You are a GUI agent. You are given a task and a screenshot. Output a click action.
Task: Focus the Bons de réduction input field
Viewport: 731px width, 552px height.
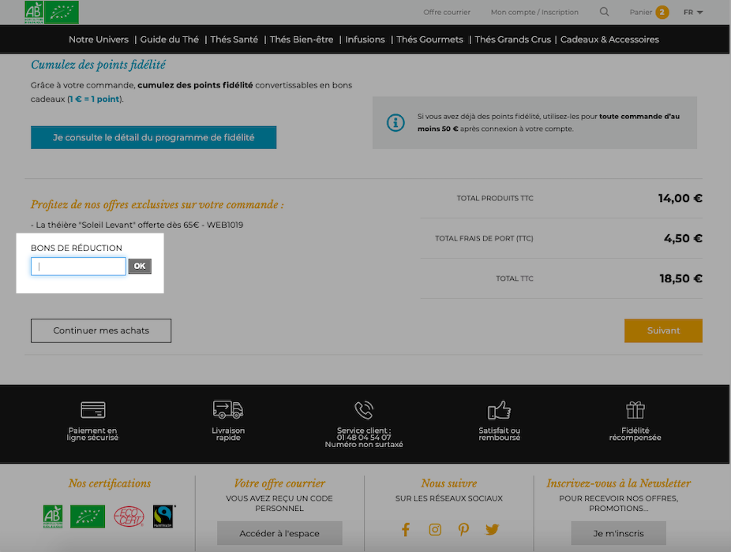tap(78, 267)
